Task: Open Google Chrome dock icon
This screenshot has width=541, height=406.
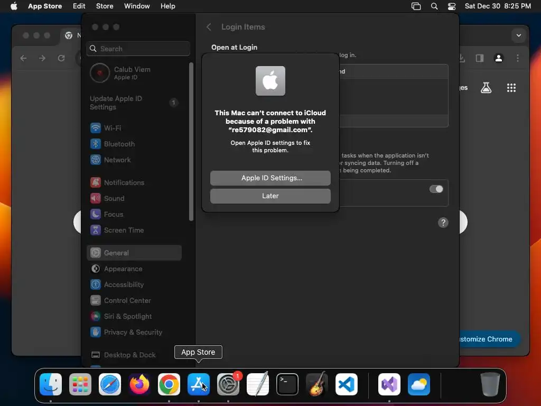Action: coord(169,384)
